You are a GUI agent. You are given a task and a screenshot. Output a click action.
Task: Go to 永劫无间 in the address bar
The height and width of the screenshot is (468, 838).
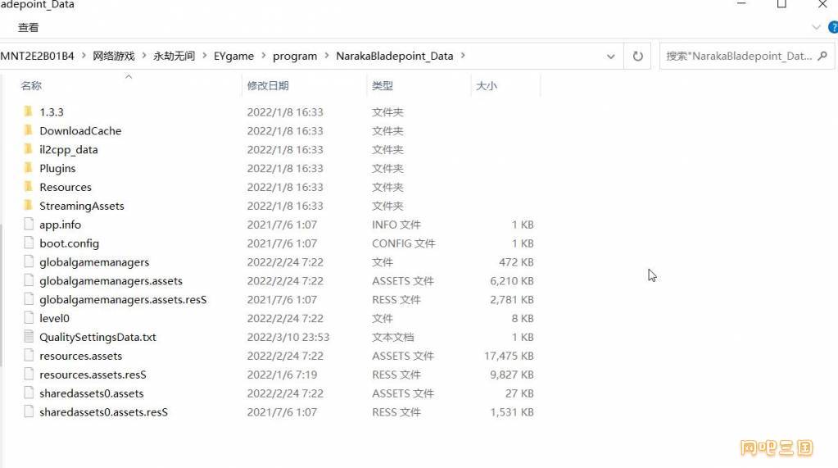[x=174, y=56]
